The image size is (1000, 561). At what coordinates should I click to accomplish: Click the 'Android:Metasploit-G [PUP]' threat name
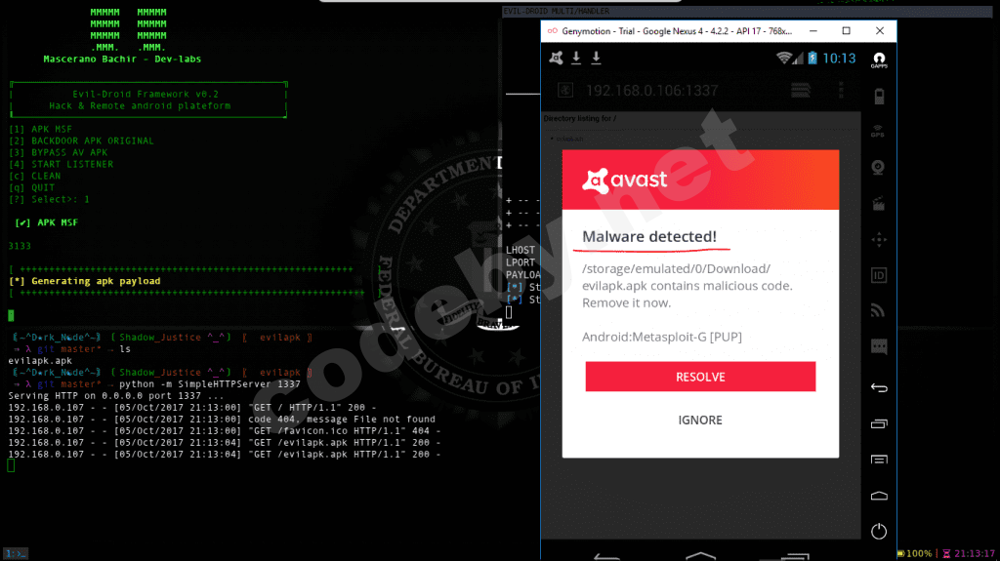pyautogui.click(x=662, y=337)
